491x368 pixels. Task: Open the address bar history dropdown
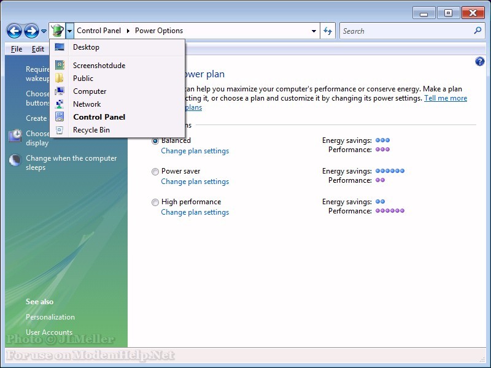click(314, 31)
